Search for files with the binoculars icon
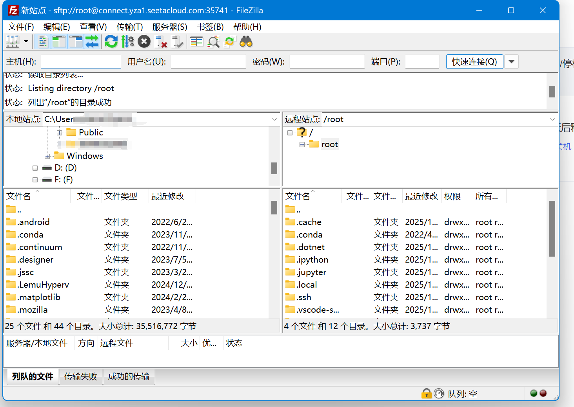574x407 pixels. tap(245, 41)
